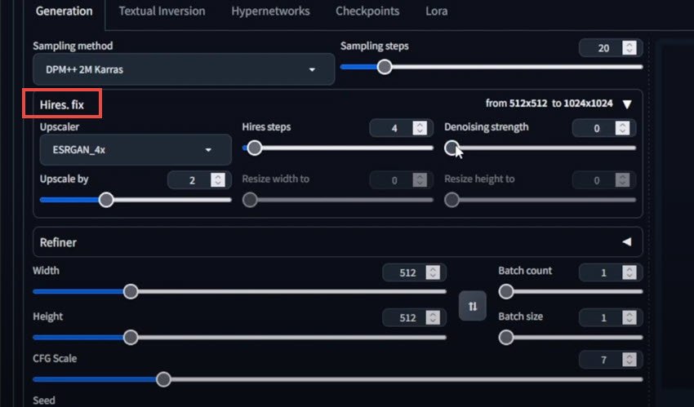Open the Upscaler ESRGAN_4x dropdown
Viewport: 694px width, 407px height.
coord(136,150)
